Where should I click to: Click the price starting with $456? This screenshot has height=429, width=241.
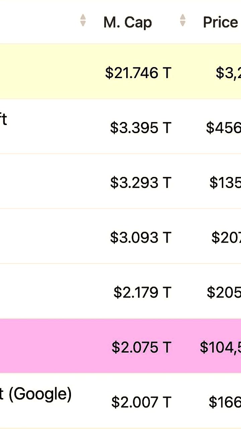click(223, 128)
